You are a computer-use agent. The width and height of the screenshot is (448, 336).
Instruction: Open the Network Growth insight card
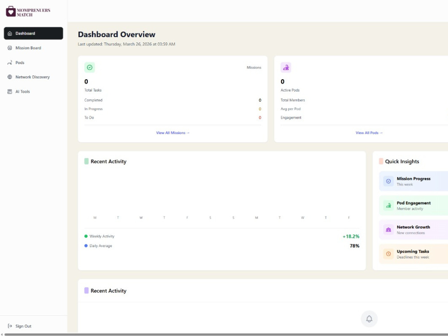click(414, 230)
